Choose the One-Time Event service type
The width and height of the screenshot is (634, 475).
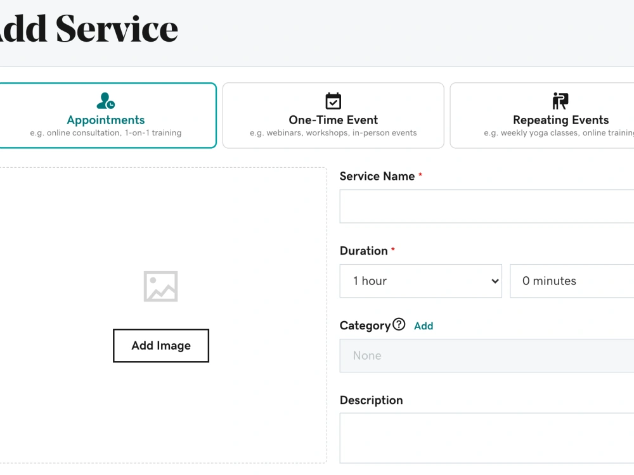click(333, 115)
